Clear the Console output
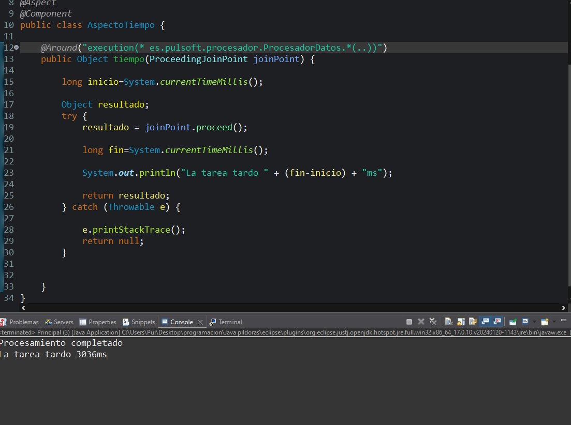Screen dimensions: 571x425 click(449, 322)
